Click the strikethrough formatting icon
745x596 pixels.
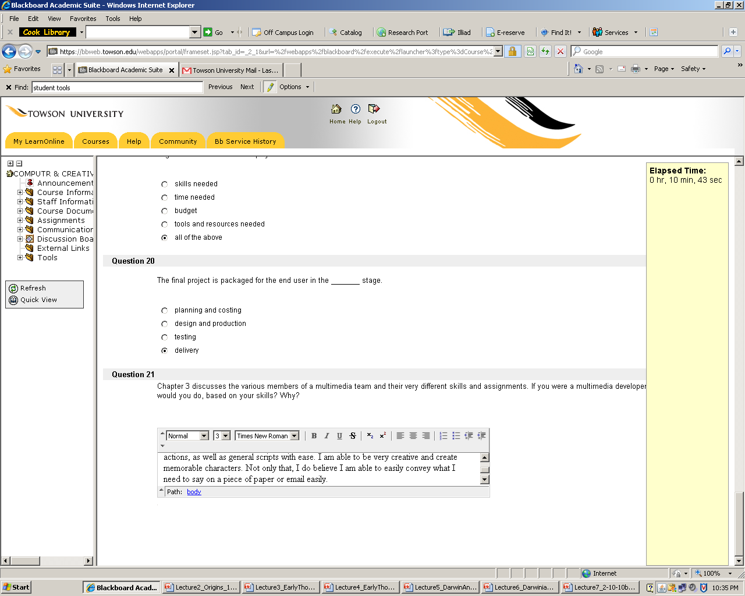353,436
